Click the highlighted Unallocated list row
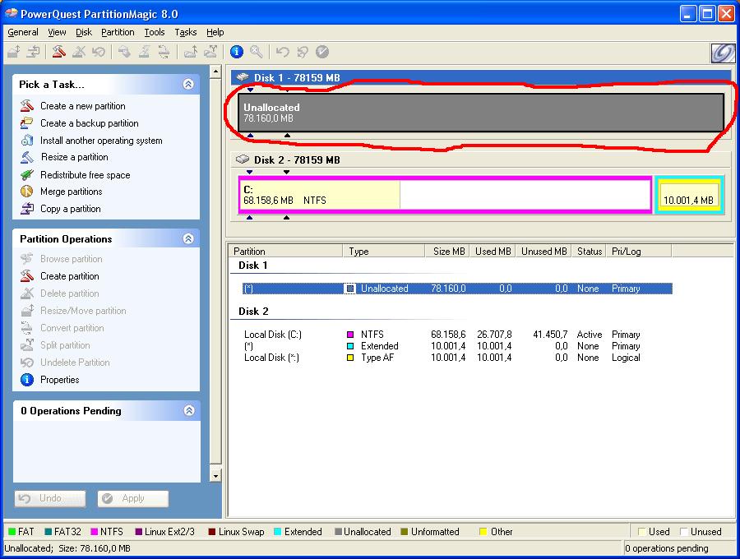 click(457, 289)
